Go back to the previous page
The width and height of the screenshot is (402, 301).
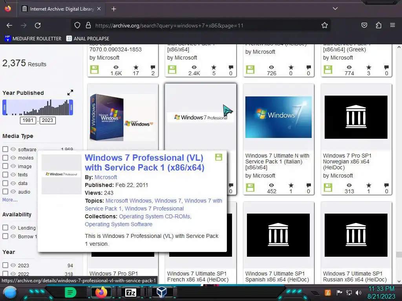(9, 25)
